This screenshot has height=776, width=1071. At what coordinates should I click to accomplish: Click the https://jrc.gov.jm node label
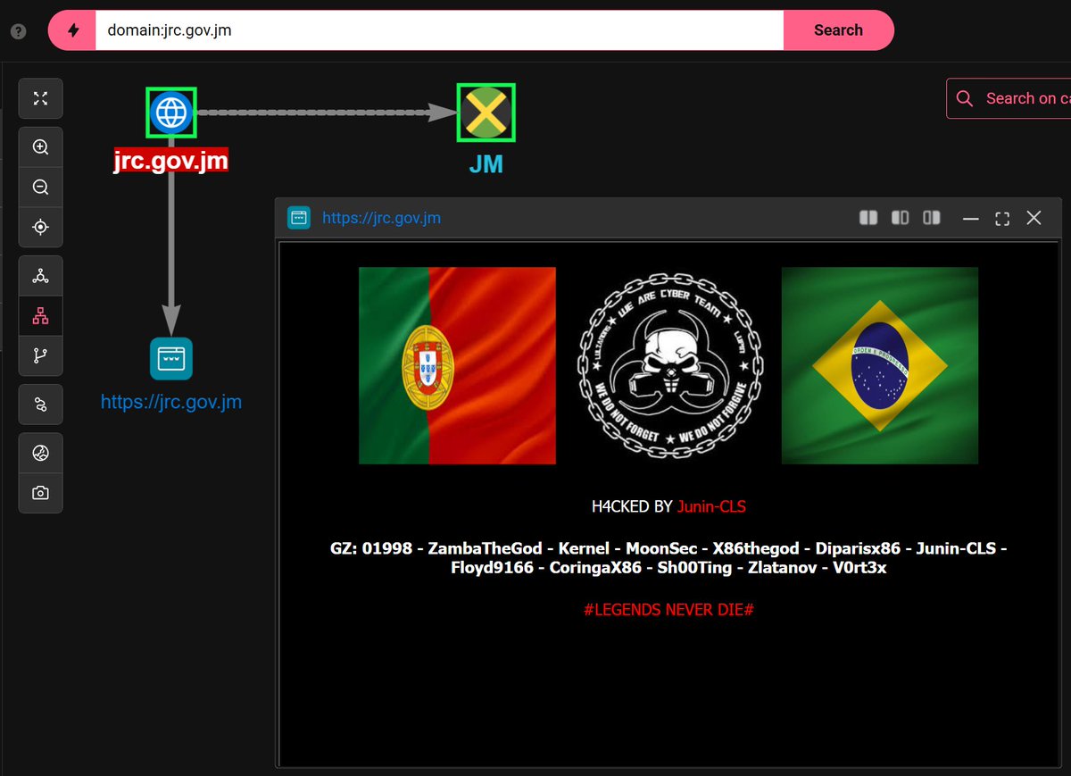(171, 402)
